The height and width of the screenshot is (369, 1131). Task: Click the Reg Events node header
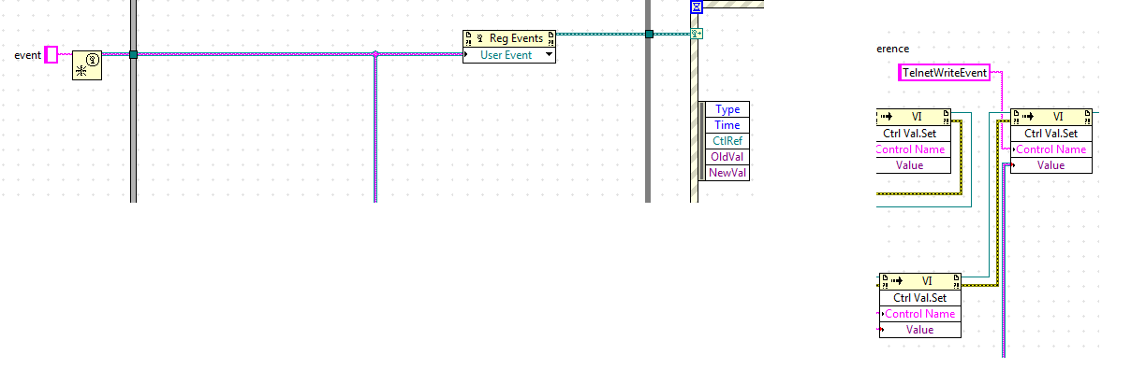pyautogui.click(x=509, y=38)
